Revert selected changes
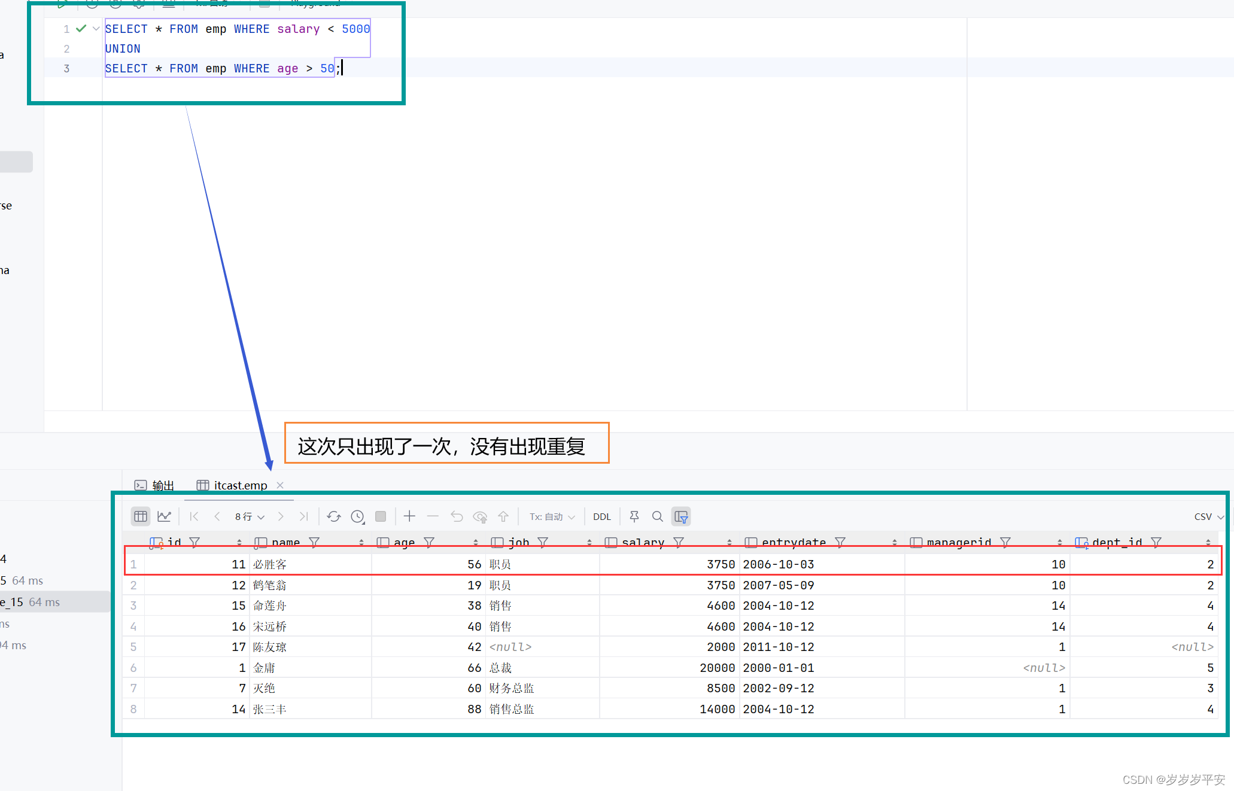 point(457,516)
